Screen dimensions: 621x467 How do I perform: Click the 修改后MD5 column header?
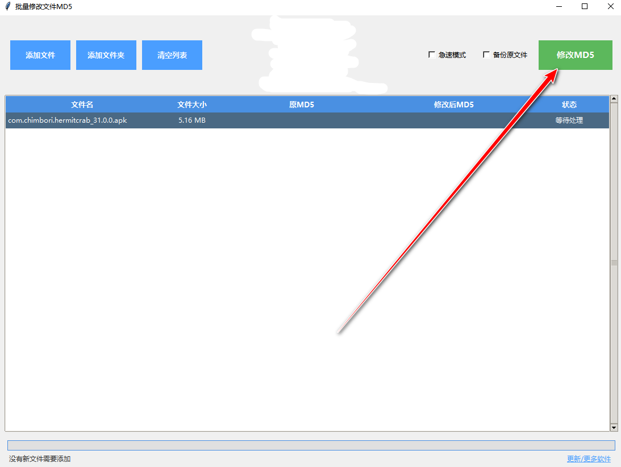click(453, 105)
